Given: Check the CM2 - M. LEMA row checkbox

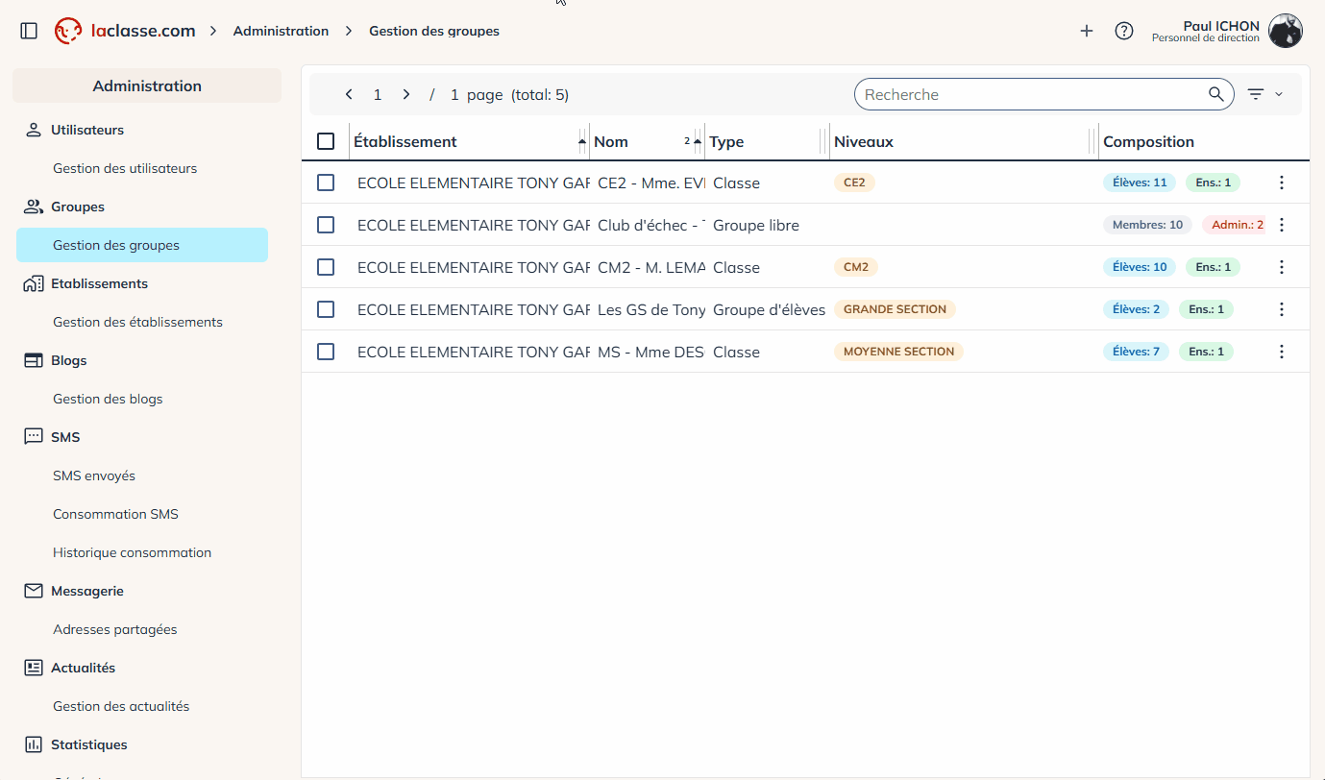Looking at the screenshot, I should click(x=326, y=267).
